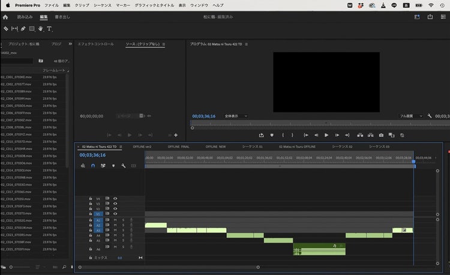450x275 pixels.
Task: Toggle lock on track V3
Action: [91, 204]
